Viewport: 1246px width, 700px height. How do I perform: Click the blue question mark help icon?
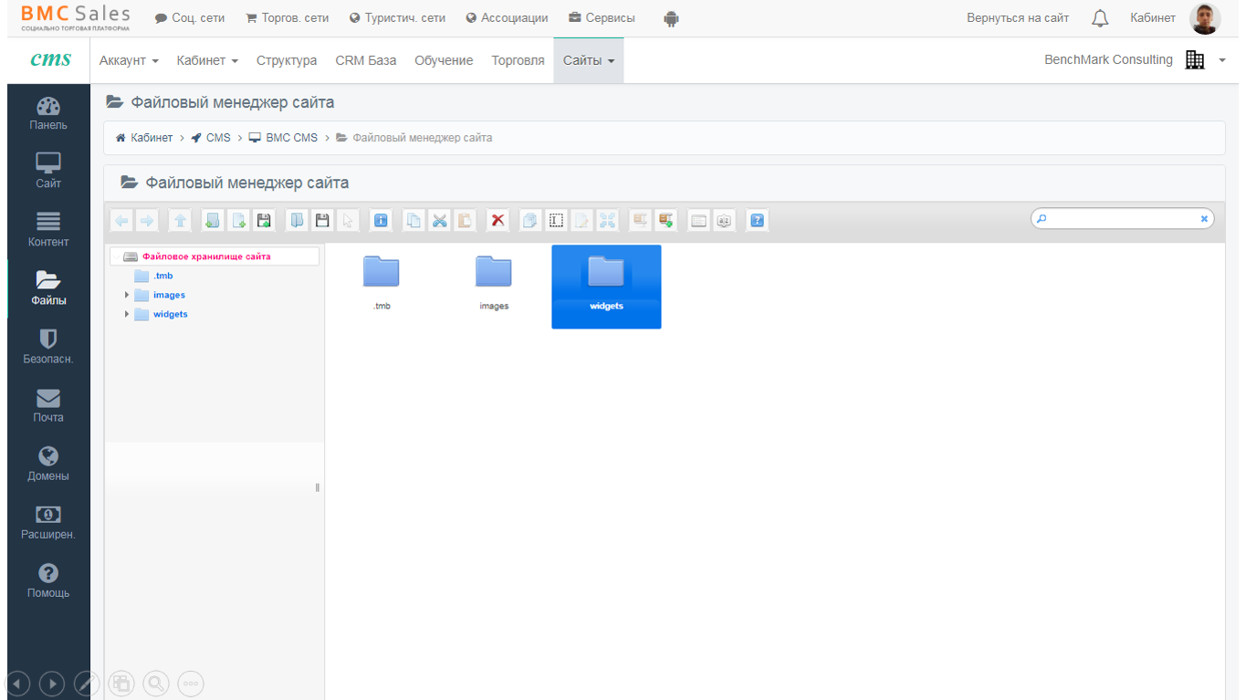[x=757, y=220]
